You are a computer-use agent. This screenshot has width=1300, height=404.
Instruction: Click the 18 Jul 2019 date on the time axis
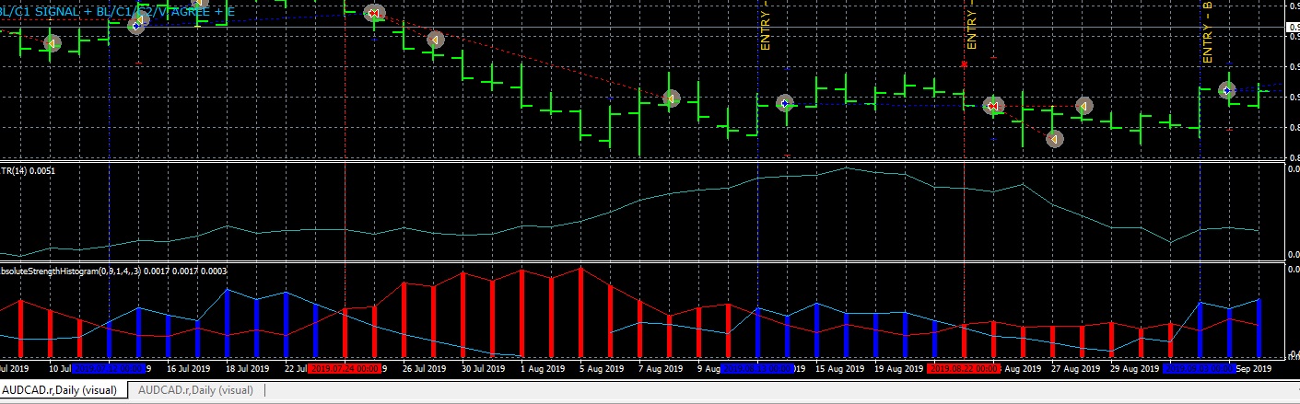click(x=249, y=369)
